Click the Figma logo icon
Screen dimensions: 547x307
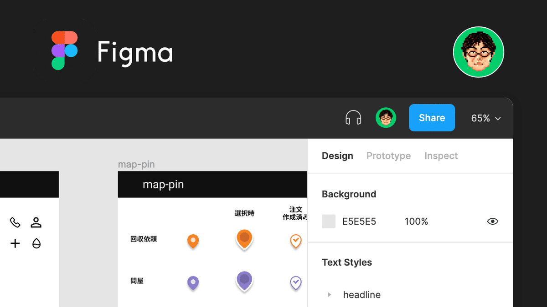pyautogui.click(x=64, y=50)
